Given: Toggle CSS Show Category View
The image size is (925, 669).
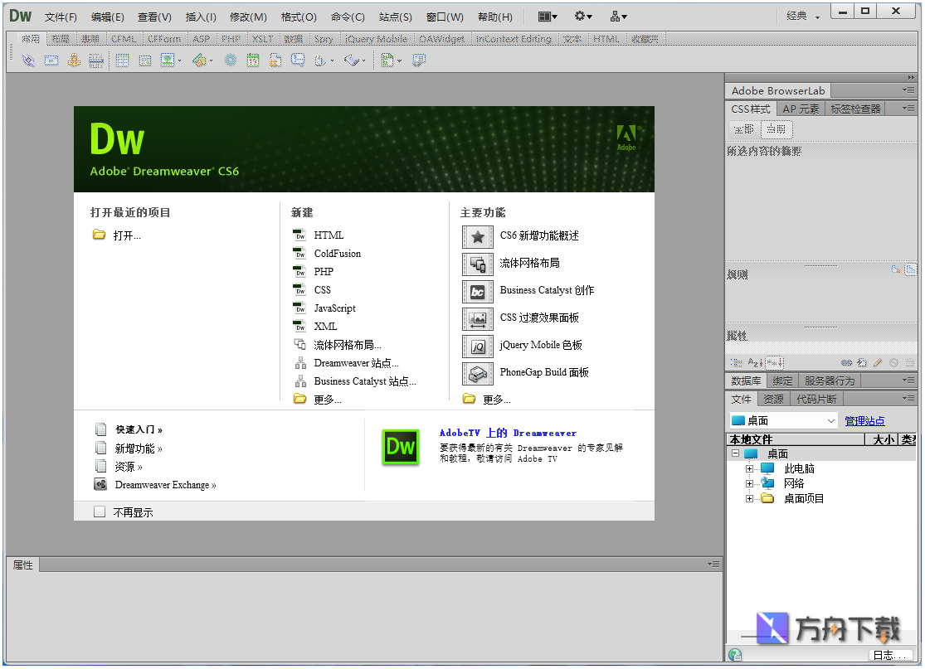Looking at the screenshot, I should tap(737, 362).
